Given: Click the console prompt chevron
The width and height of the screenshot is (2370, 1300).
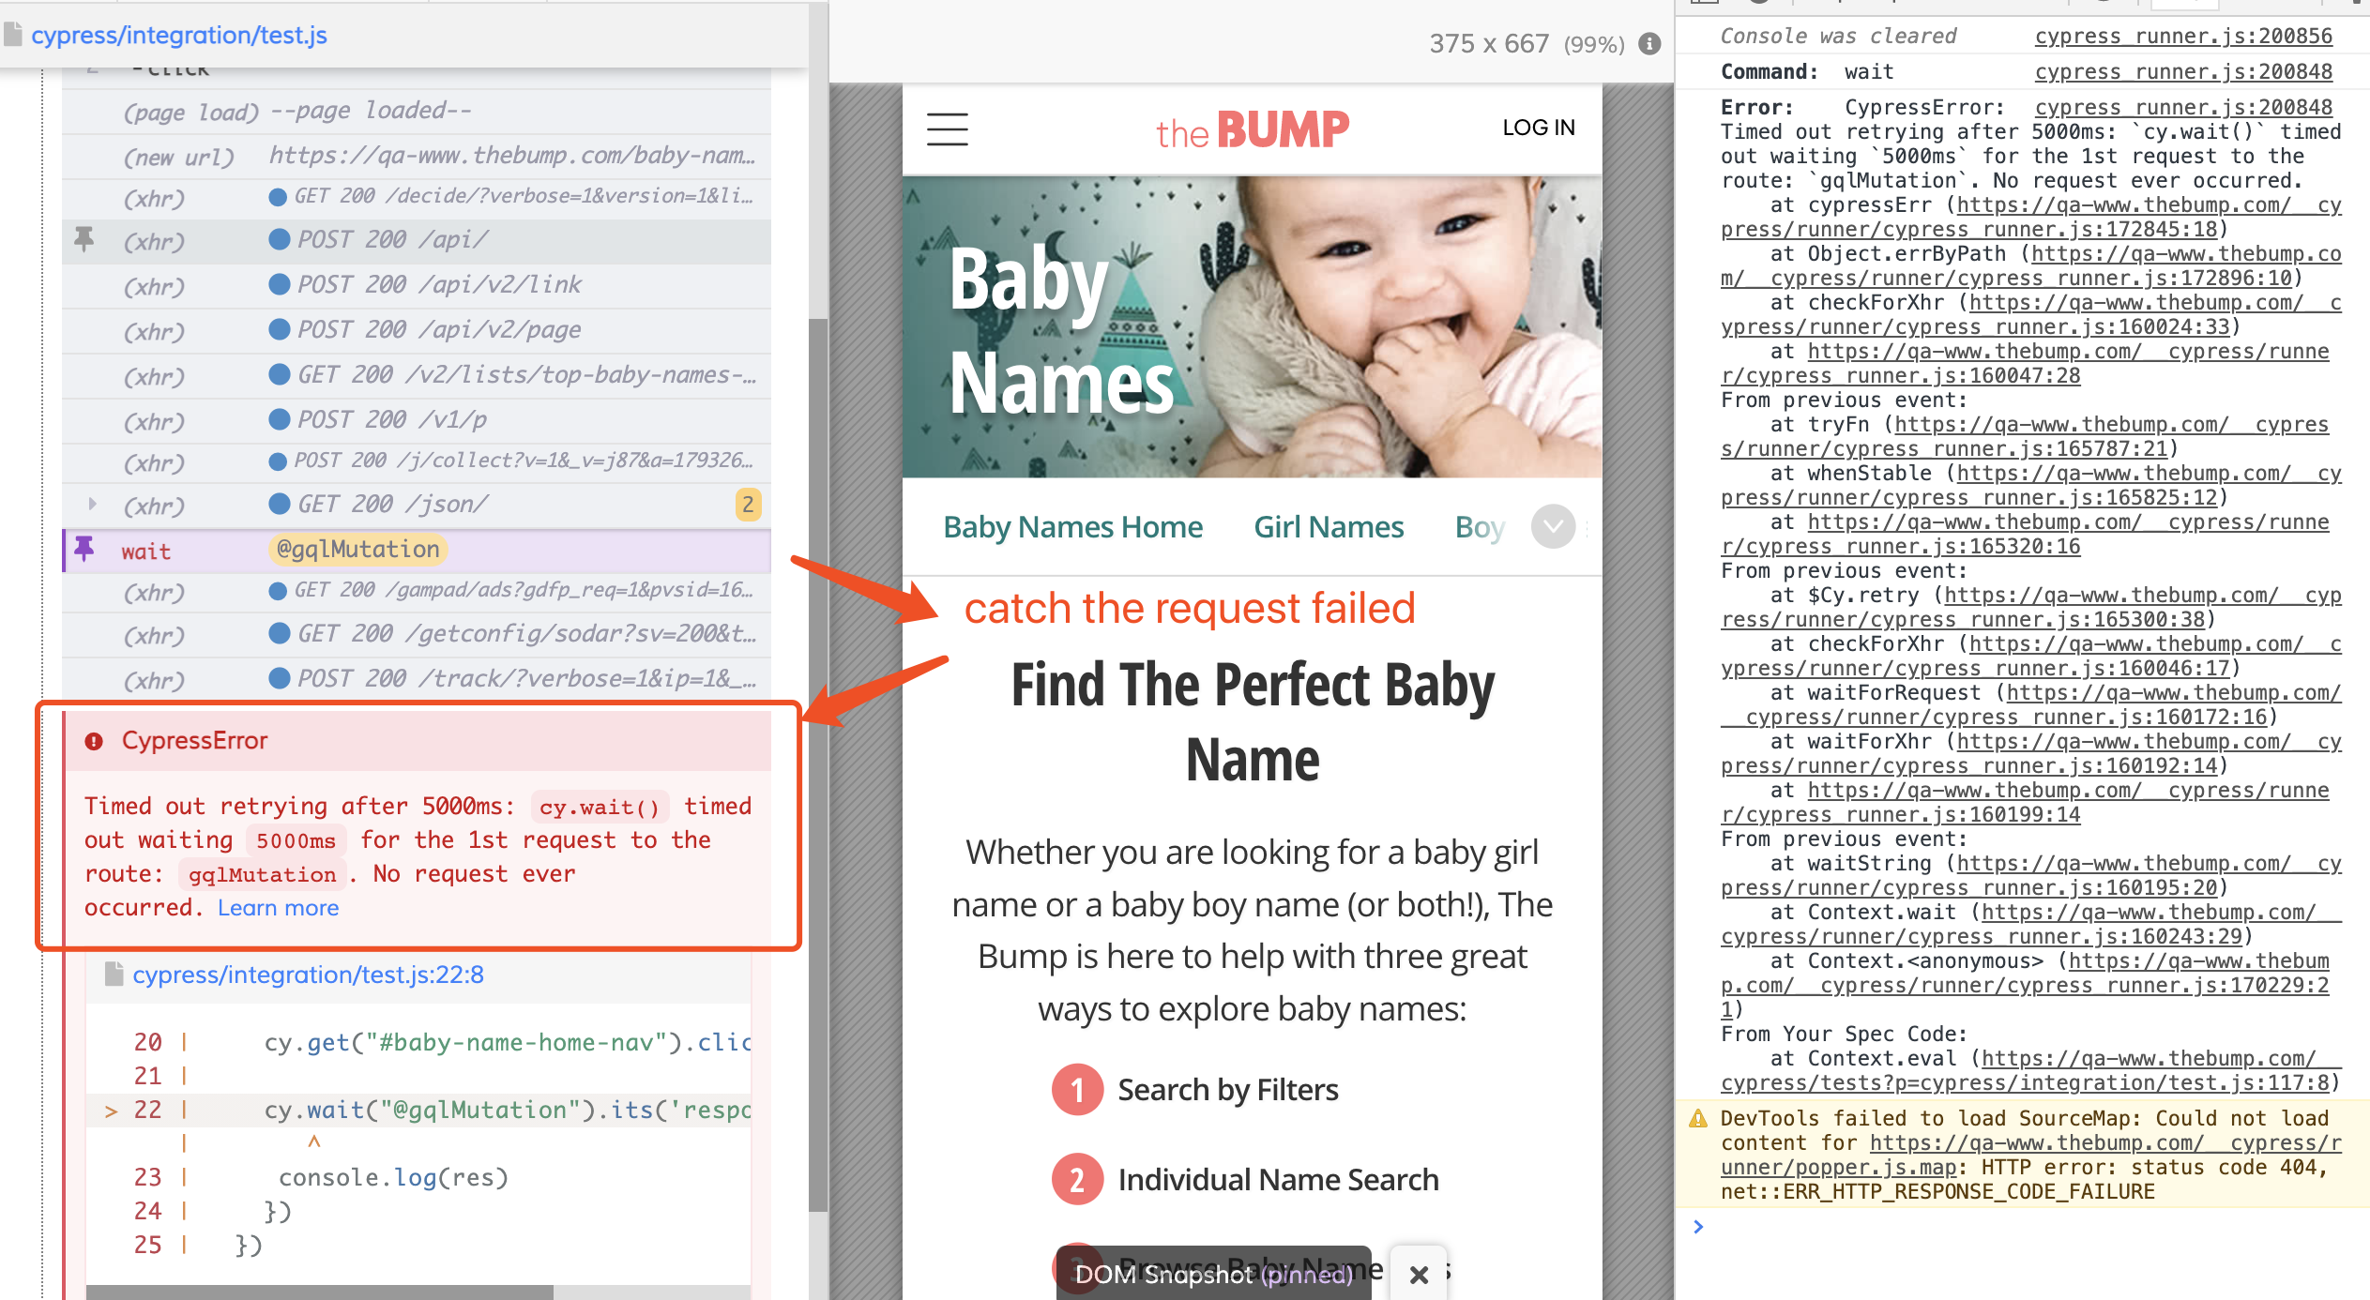Looking at the screenshot, I should point(1698,1227).
